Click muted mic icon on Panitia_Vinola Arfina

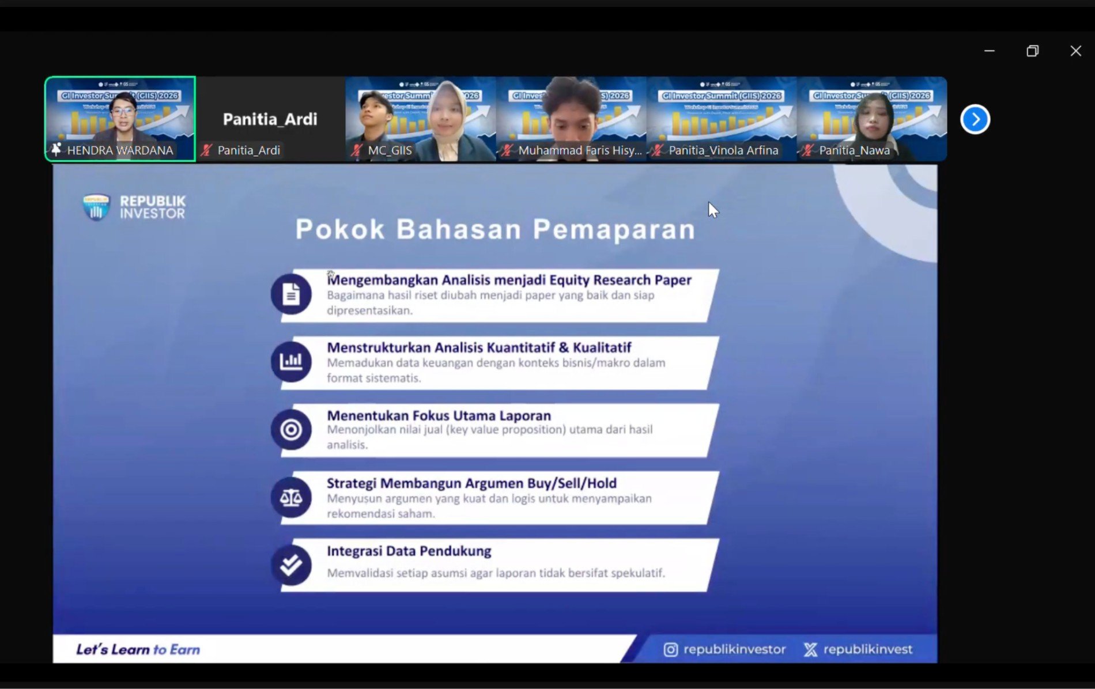[x=658, y=150]
